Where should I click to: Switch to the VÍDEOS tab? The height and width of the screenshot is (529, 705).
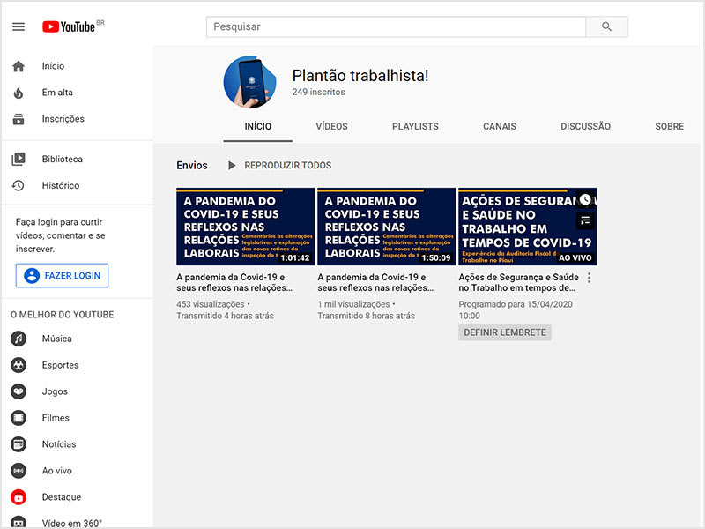click(x=332, y=126)
